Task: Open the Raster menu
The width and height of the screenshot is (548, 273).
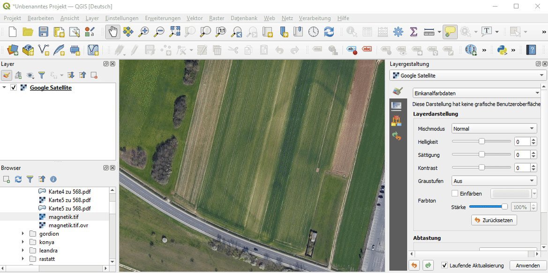Action: click(x=216, y=18)
